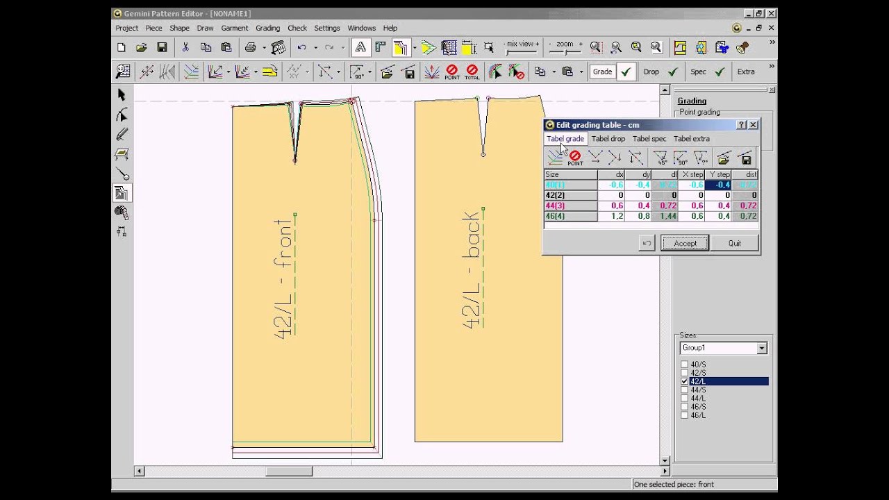889x500 pixels.
Task: Switch to the Tabel extra tab
Action: pyautogui.click(x=692, y=139)
